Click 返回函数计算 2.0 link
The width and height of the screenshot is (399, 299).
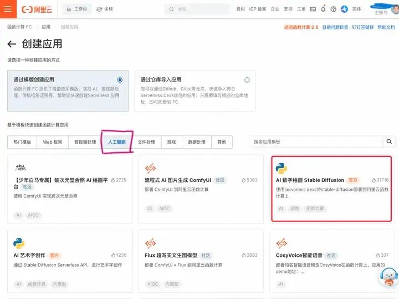tap(301, 27)
